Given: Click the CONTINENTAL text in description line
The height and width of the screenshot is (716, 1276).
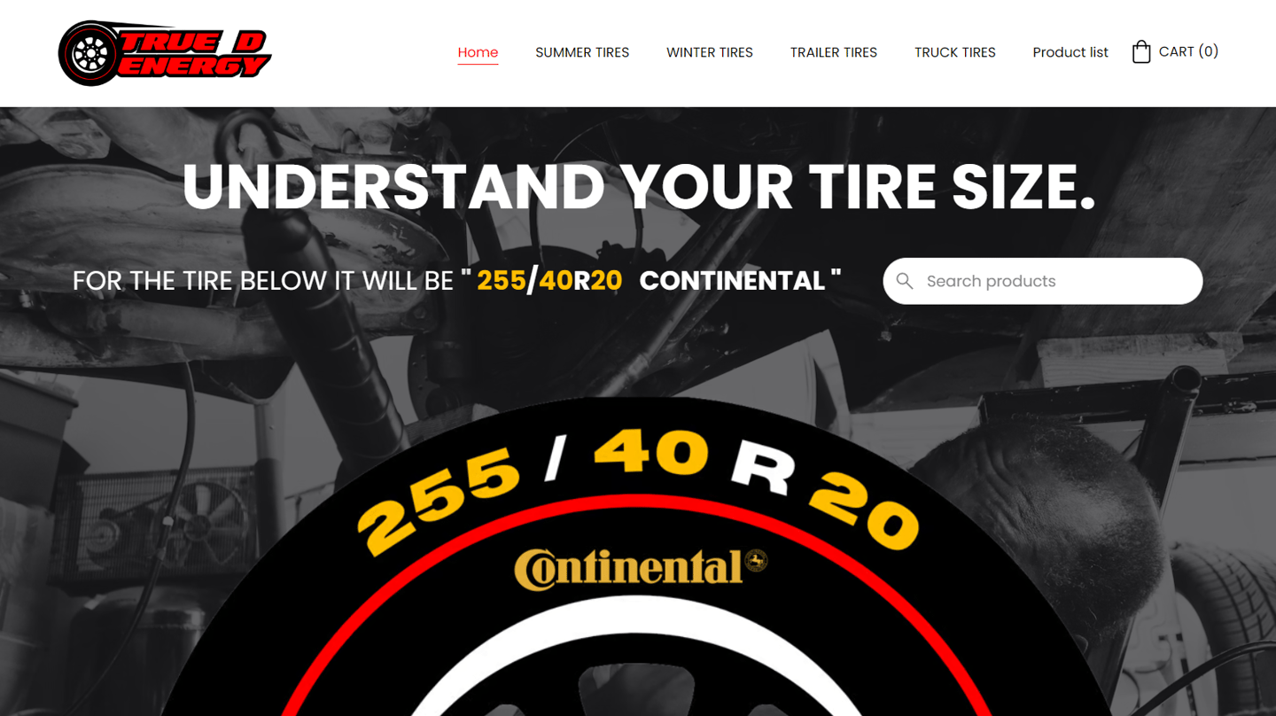Looking at the screenshot, I should [x=732, y=281].
